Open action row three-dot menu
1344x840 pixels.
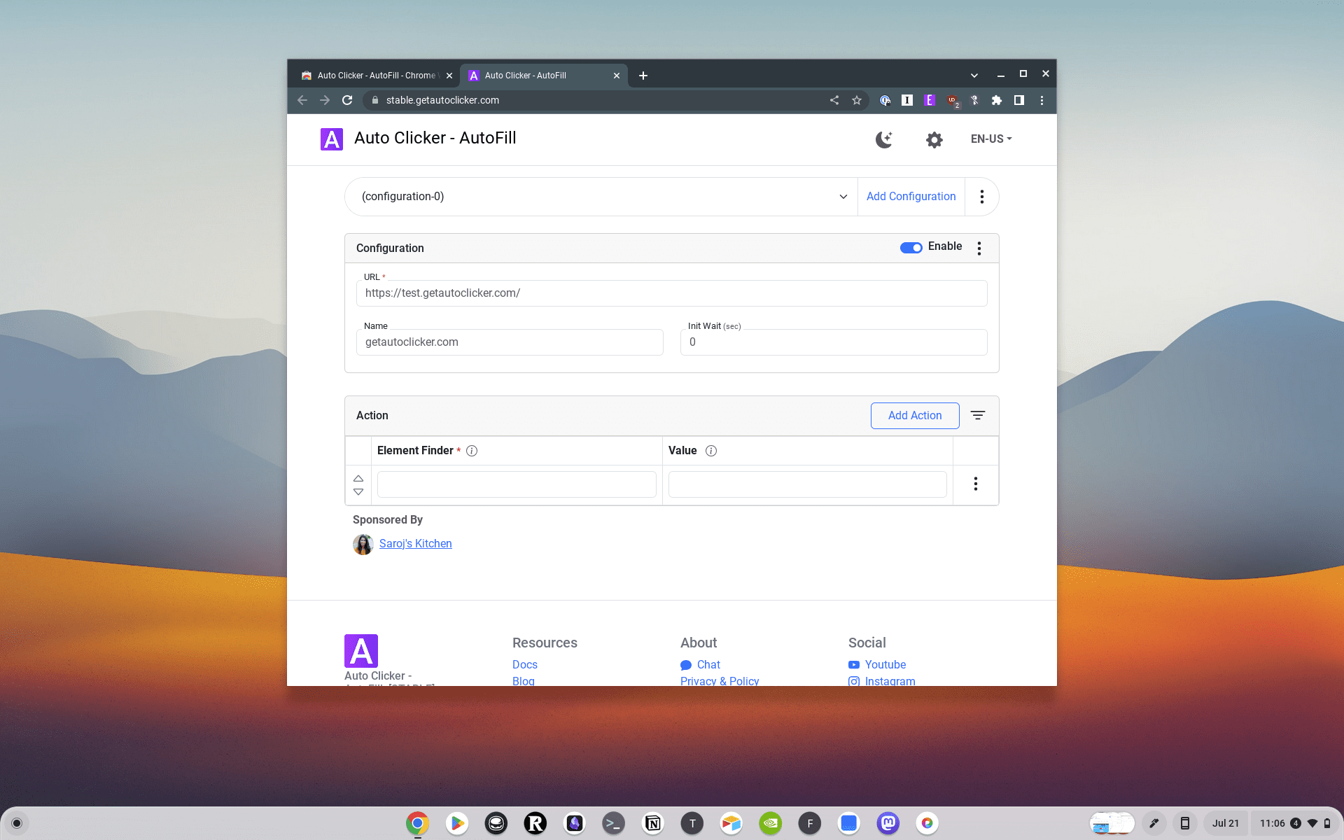[x=976, y=484]
